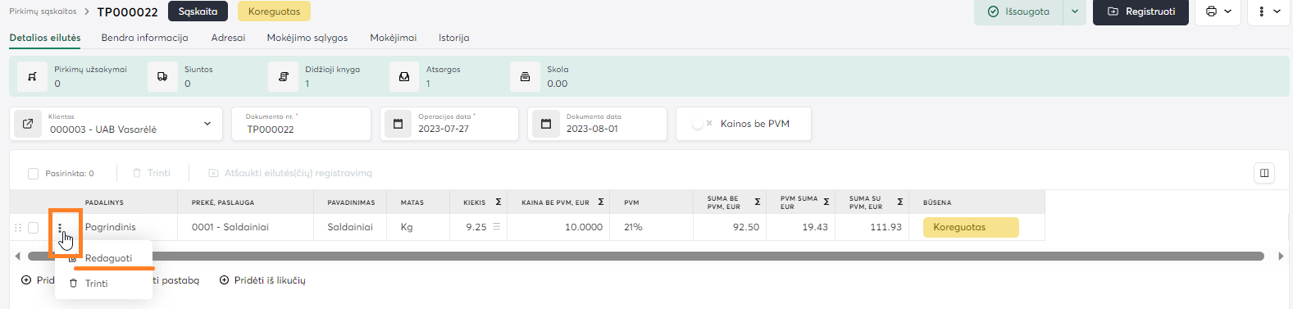Click the print icon in top toolbar
This screenshot has width=1293, height=309.
click(1211, 11)
